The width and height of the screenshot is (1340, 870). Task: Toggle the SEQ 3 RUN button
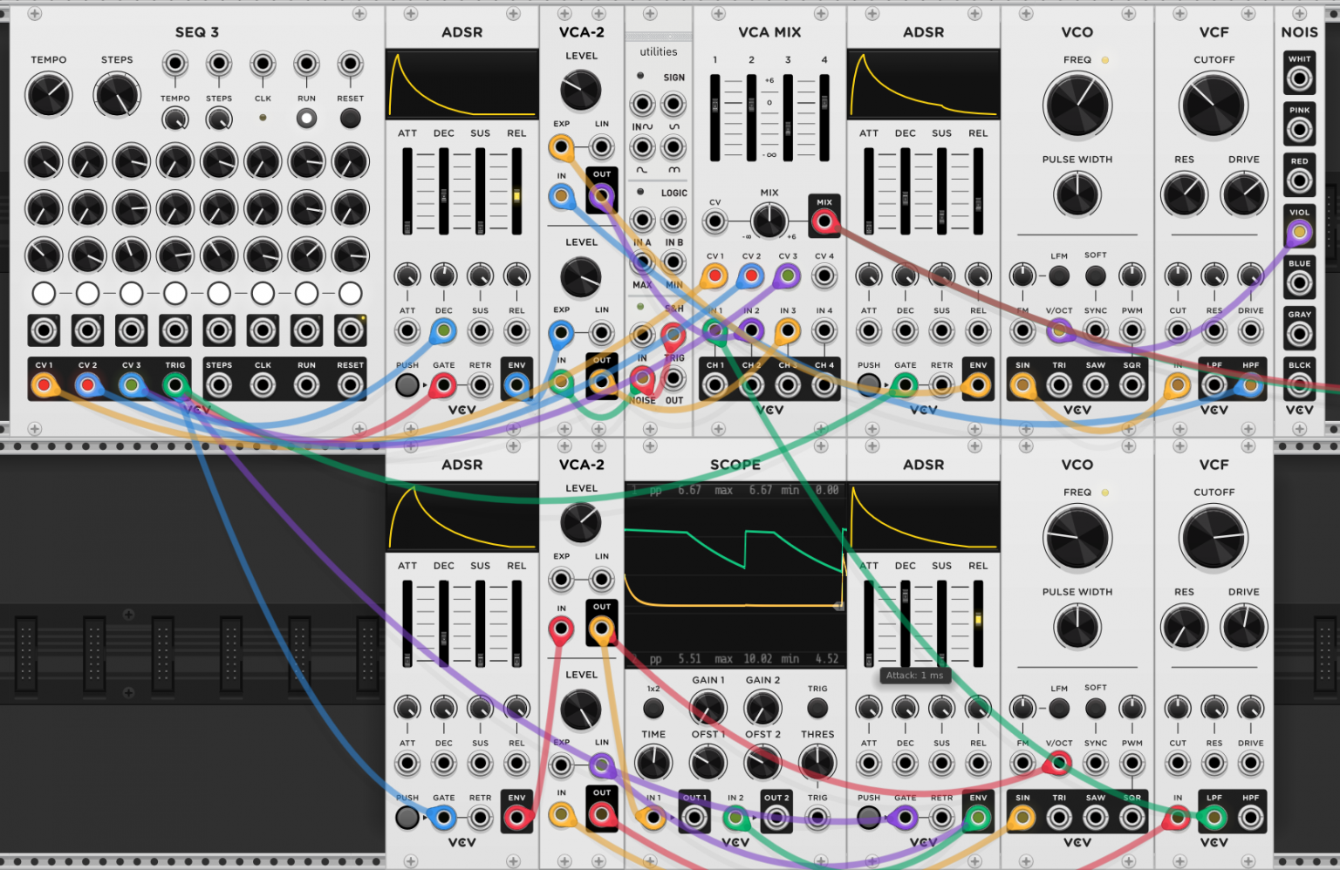point(306,119)
